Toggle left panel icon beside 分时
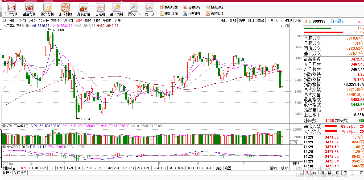This screenshot has height=180, width=364. click(5, 20)
